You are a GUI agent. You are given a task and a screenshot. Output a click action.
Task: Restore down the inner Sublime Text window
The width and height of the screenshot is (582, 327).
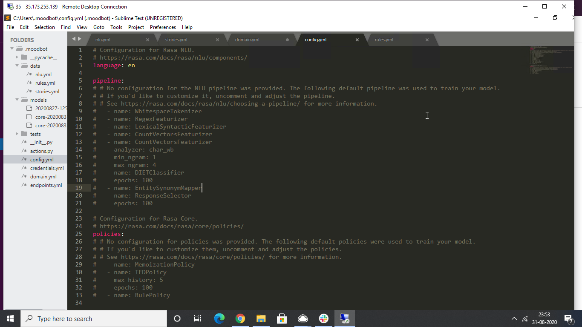[x=555, y=18]
